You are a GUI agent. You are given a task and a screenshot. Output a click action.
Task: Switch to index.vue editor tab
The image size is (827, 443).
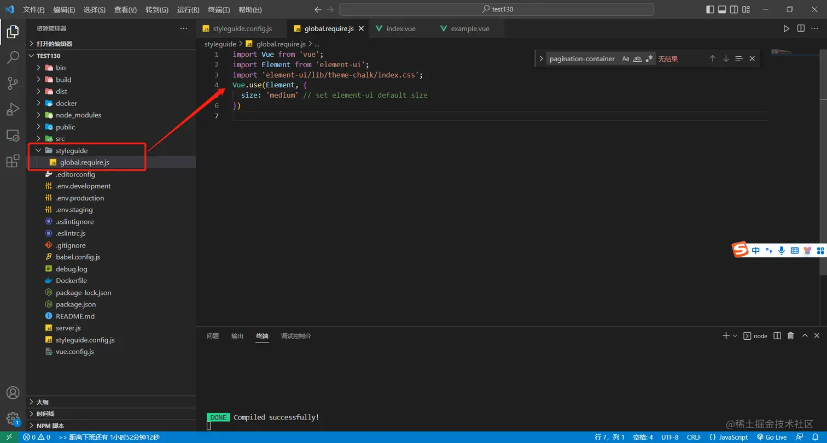[x=401, y=28]
